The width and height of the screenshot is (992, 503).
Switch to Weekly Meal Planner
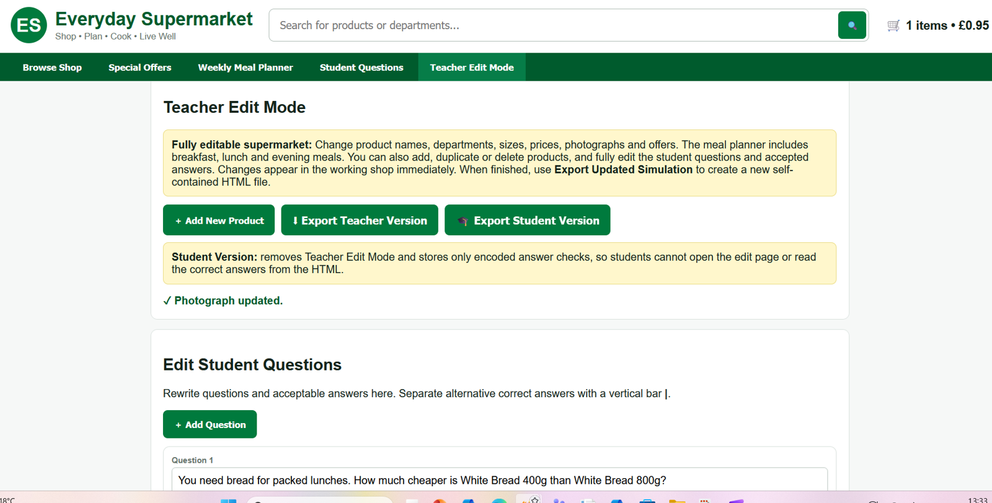[x=246, y=68]
